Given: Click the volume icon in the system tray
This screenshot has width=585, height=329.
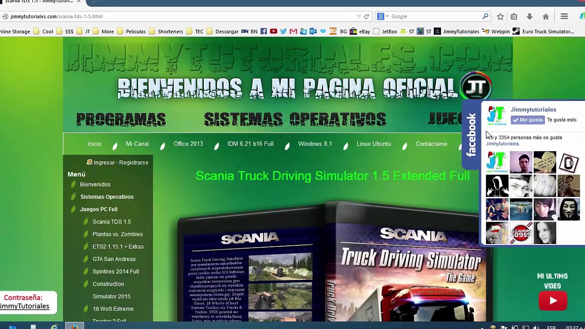Looking at the screenshot, I should tap(536, 327).
